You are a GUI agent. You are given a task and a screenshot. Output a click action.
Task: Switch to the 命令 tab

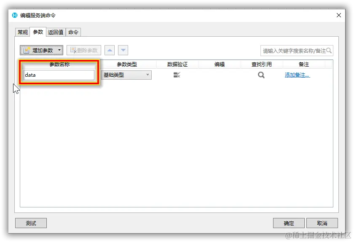pos(73,32)
